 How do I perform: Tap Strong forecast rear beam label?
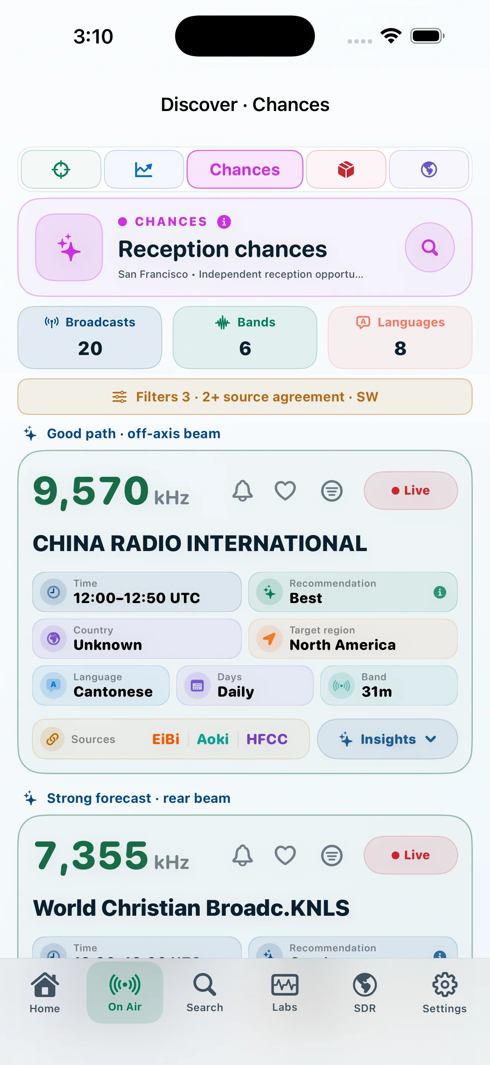(x=138, y=798)
